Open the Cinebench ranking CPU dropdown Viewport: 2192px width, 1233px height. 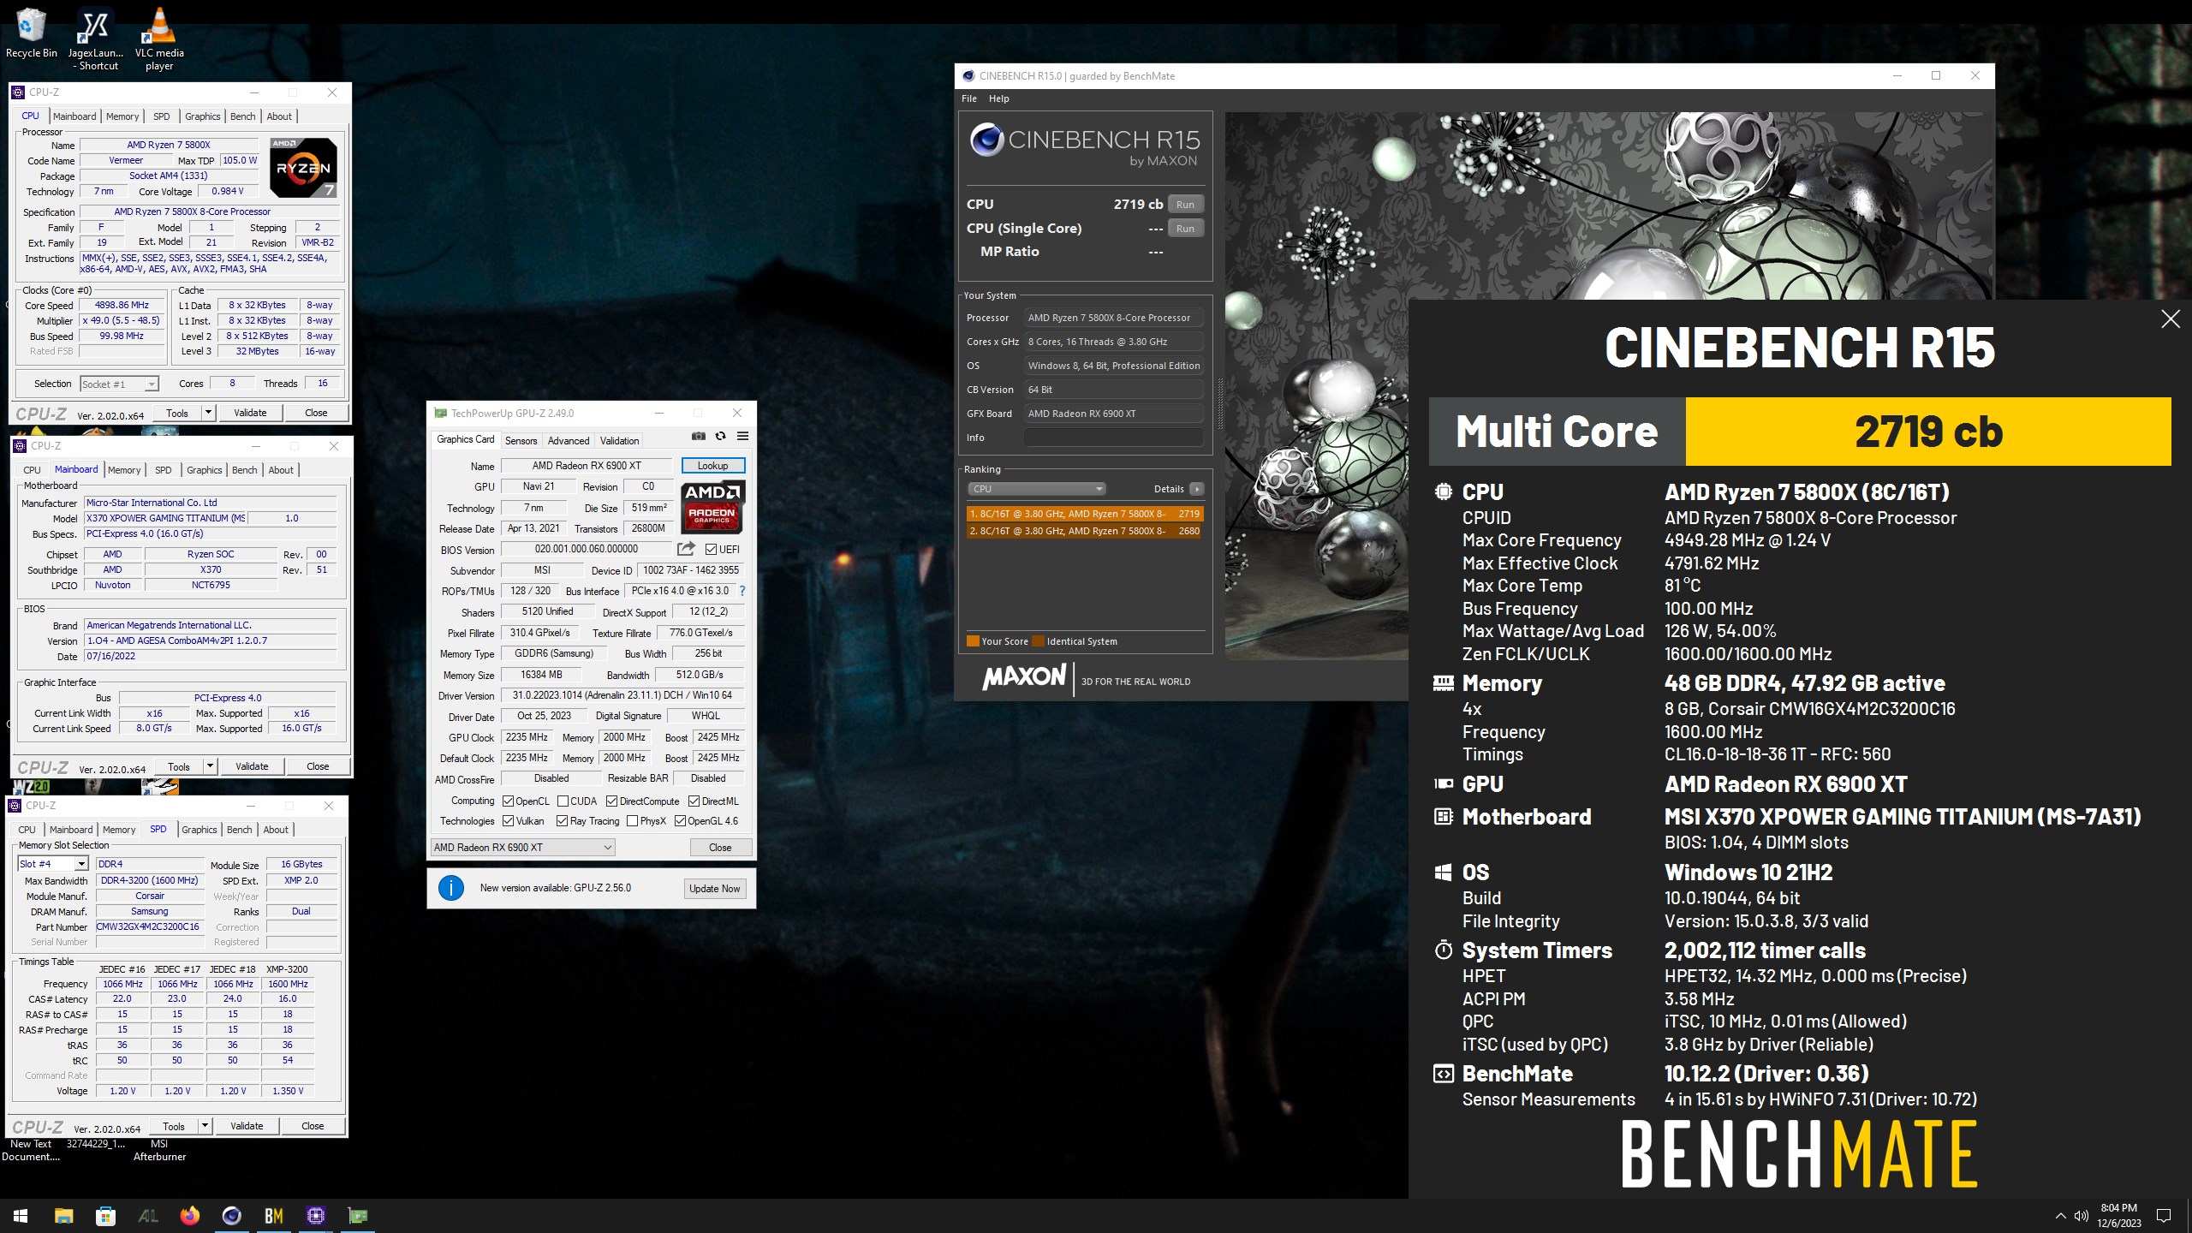click(1037, 489)
